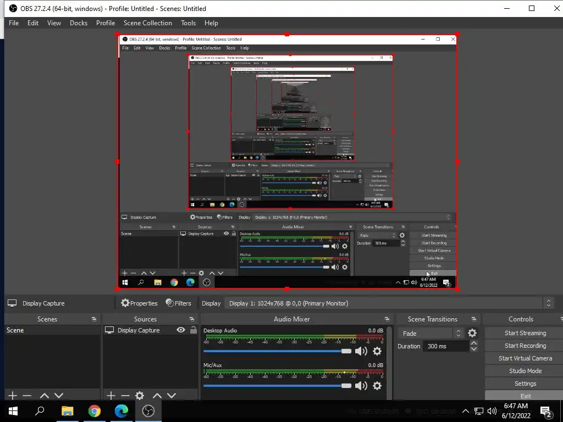Move source down with arrow icon
The height and width of the screenshot is (422, 563).
click(x=172, y=396)
